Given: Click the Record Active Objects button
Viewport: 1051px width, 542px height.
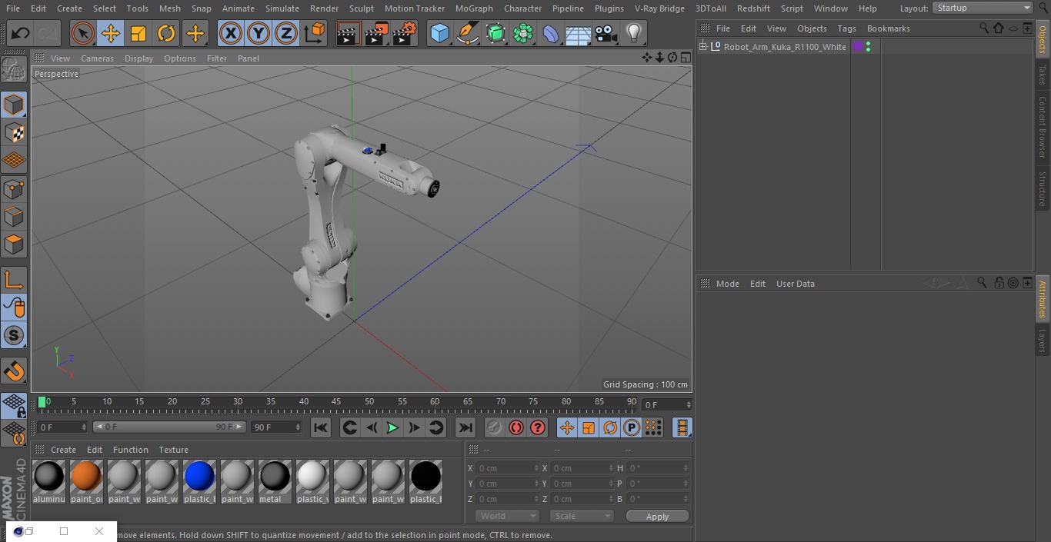Looking at the screenshot, I should [495, 427].
